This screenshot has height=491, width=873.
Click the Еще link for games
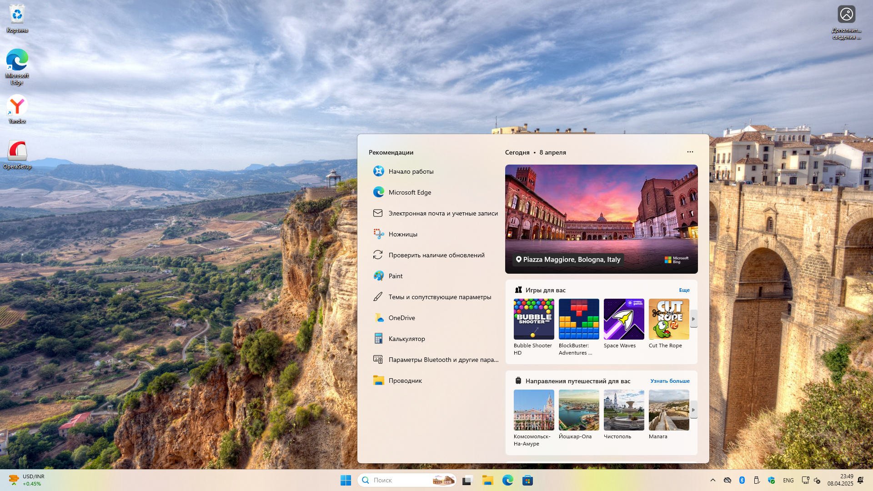684,290
